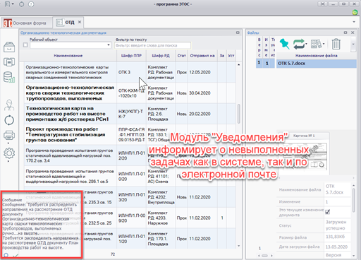Click the green pin icon in Files panel
Image resolution: width=361 pixels, height=260 pixels.
(x=284, y=44)
